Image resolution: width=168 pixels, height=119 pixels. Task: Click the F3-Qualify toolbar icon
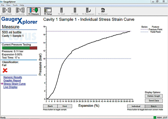[20, 11]
